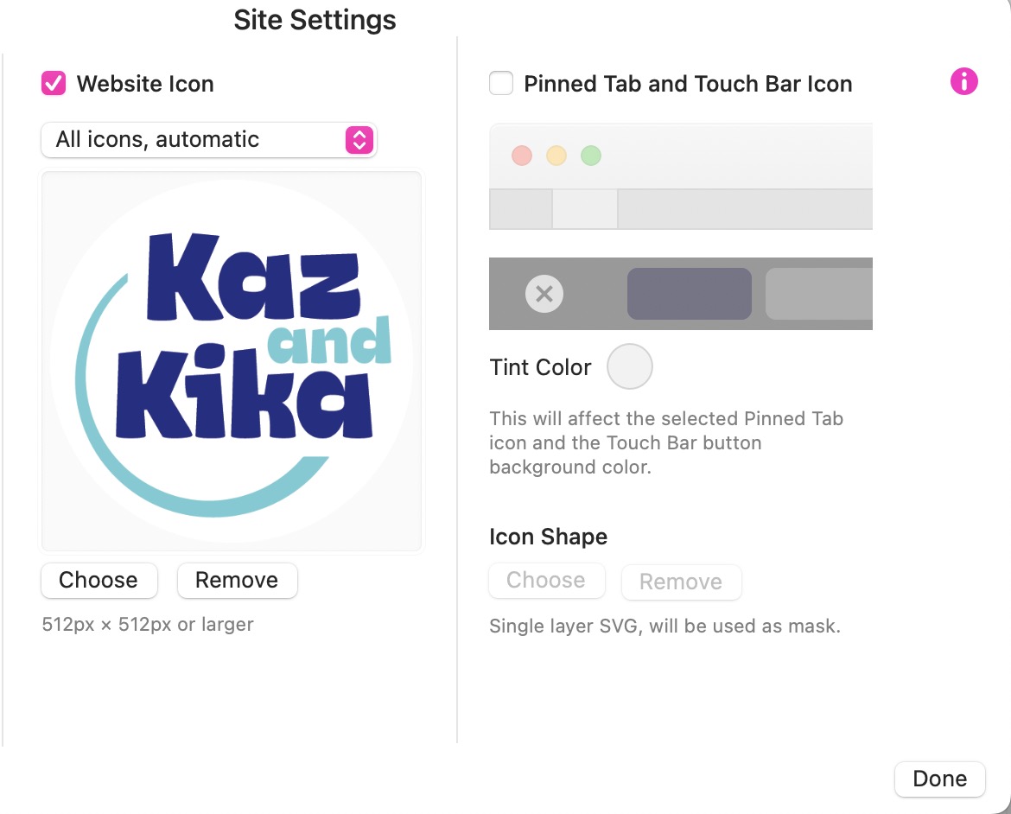The image size is (1011, 814).
Task: Click Done to close Site Settings
Action: (940, 779)
